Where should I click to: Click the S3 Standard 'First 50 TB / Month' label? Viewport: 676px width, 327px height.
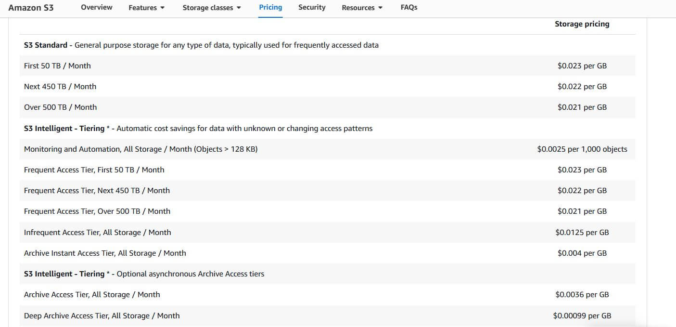57,66
